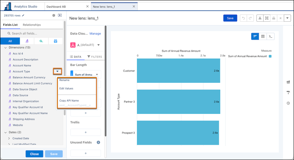
Task: Switch to the Relationships tab
Action: coord(32,25)
